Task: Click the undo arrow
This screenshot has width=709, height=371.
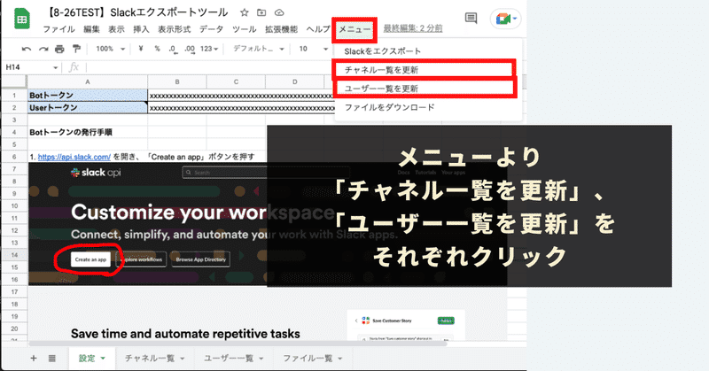Action: click(27, 49)
